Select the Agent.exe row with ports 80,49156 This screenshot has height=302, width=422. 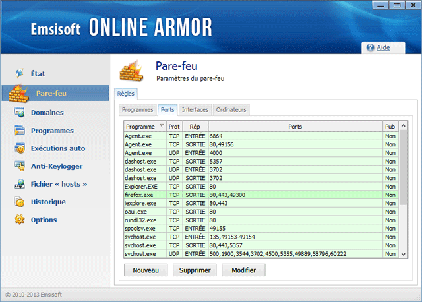(261, 144)
